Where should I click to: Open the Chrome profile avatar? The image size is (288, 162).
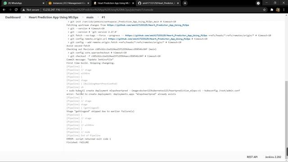click(x=278, y=10)
